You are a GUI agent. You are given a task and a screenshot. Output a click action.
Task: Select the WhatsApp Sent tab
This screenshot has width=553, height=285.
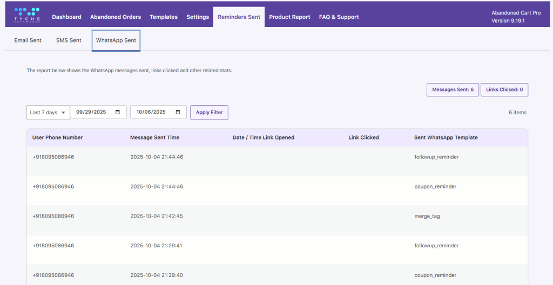pyautogui.click(x=116, y=40)
